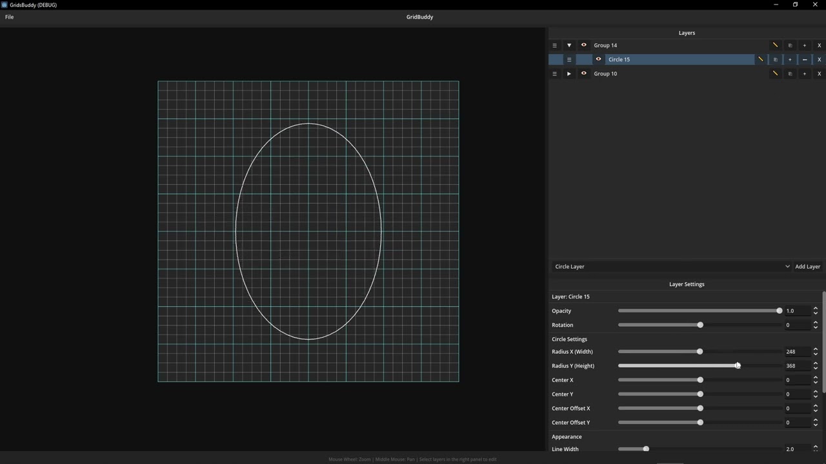Toggle visibility of Circle 15 layer
This screenshot has height=464, width=826.
[598, 59]
